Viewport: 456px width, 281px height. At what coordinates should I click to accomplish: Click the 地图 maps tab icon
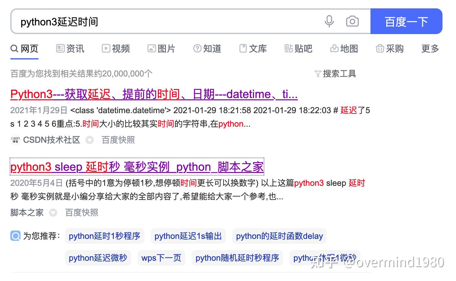click(x=334, y=48)
